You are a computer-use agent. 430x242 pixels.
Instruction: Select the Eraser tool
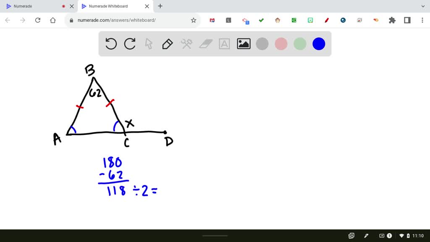click(205, 43)
